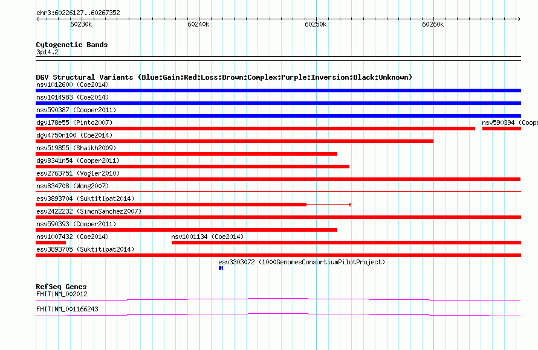
Task: Click the short red bar under nsv1007432
Action: tap(51, 243)
